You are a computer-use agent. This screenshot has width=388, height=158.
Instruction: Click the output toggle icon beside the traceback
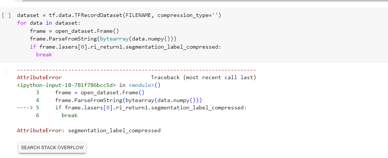pyautogui.click(x=7, y=71)
